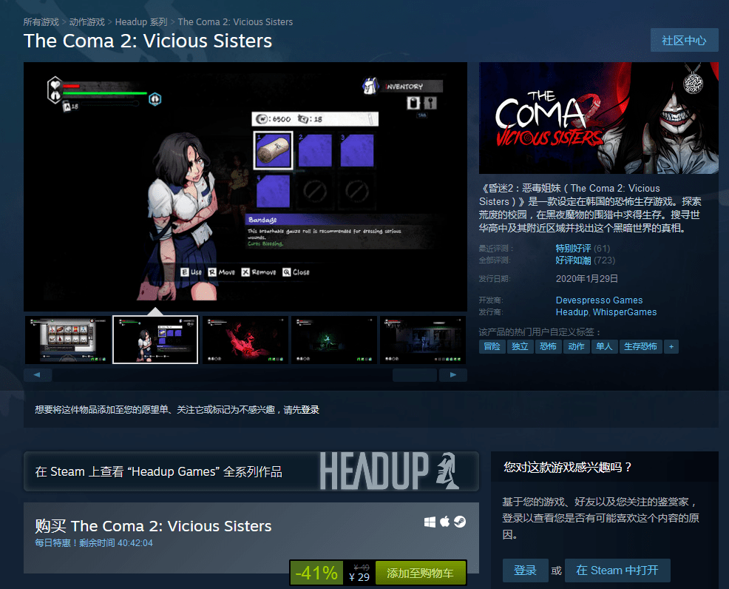The width and height of the screenshot is (729, 589).
Task: Click the -41% discount badge
Action: coord(316,573)
